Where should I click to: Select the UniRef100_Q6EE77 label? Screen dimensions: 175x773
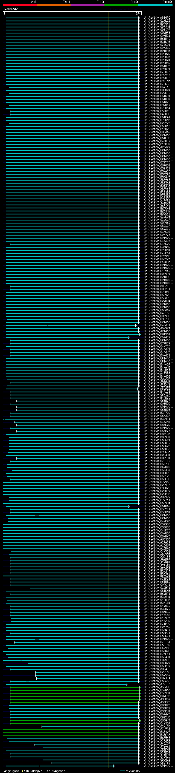(157, 401)
